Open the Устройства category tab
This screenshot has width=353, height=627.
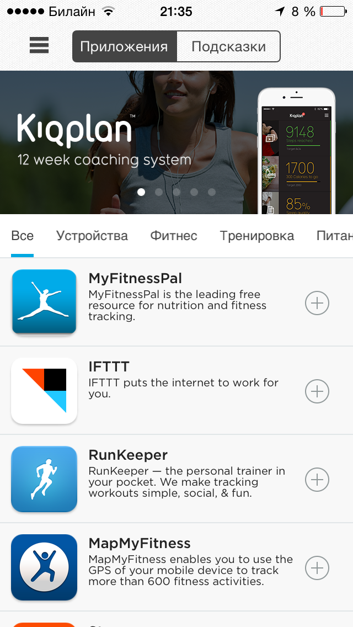click(x=92, y=236)
